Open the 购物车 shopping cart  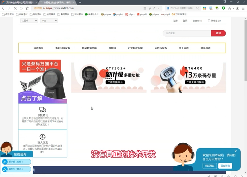(x=214, y=21)
